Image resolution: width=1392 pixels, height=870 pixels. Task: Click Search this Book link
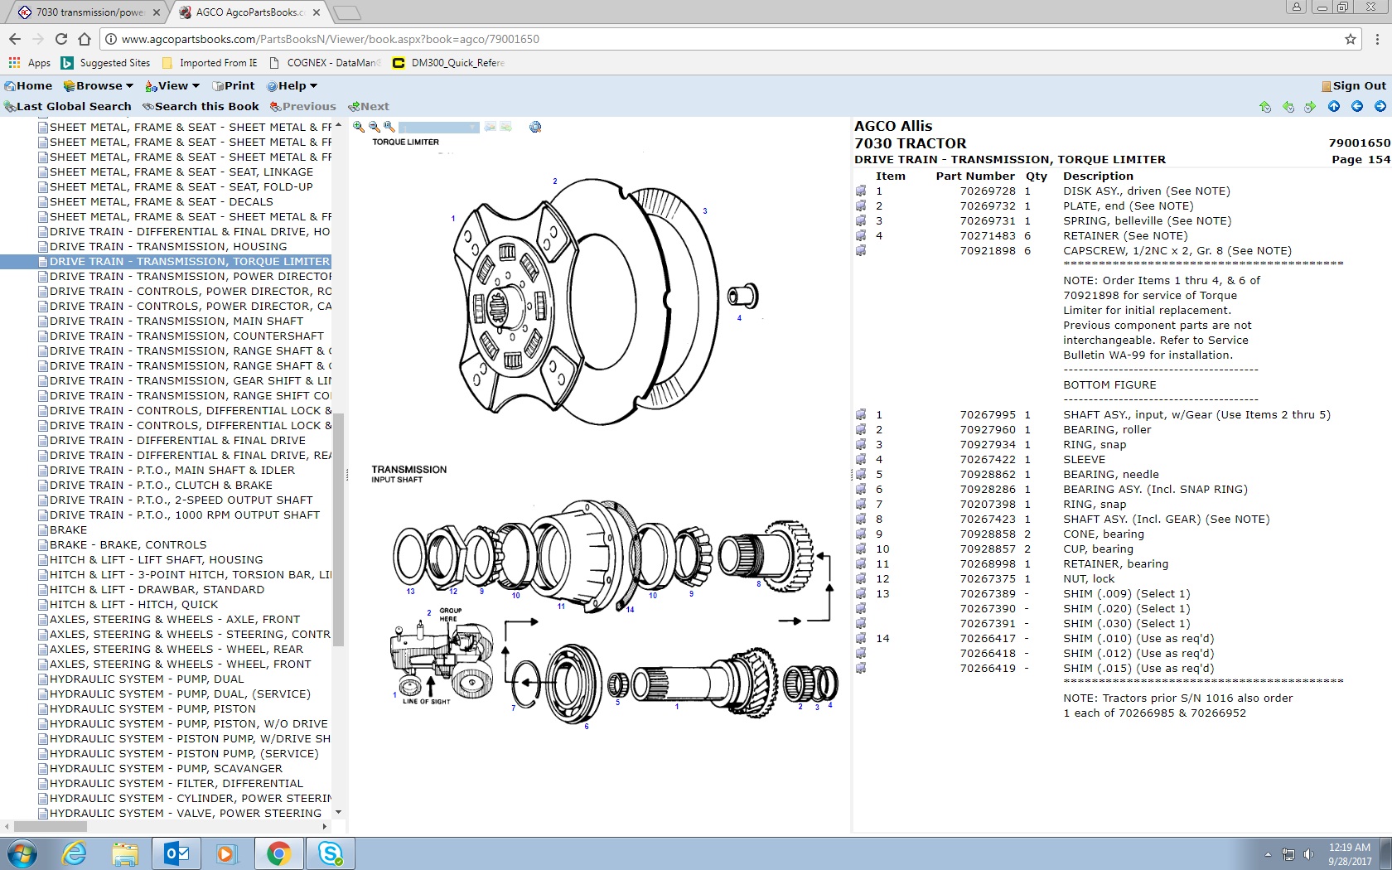pyautogui.click(x=201, y=106)
